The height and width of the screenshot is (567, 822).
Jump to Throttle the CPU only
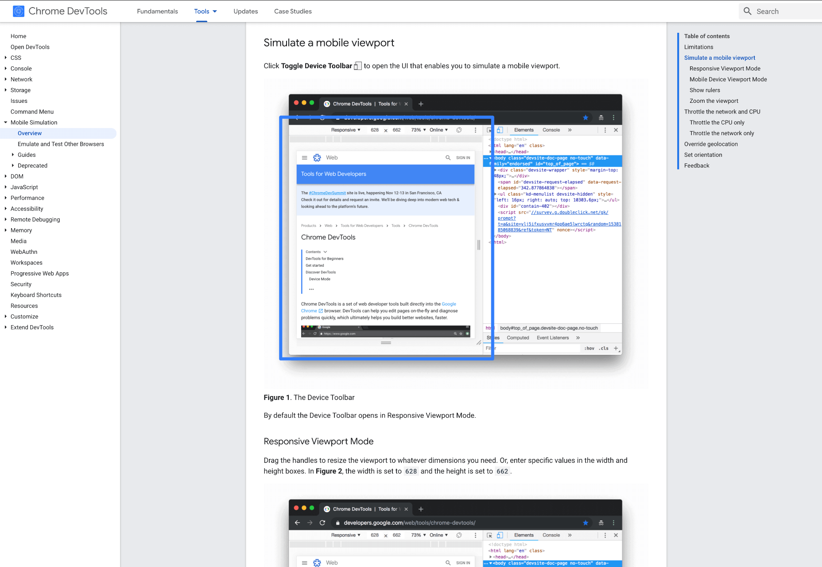point(717,122)
